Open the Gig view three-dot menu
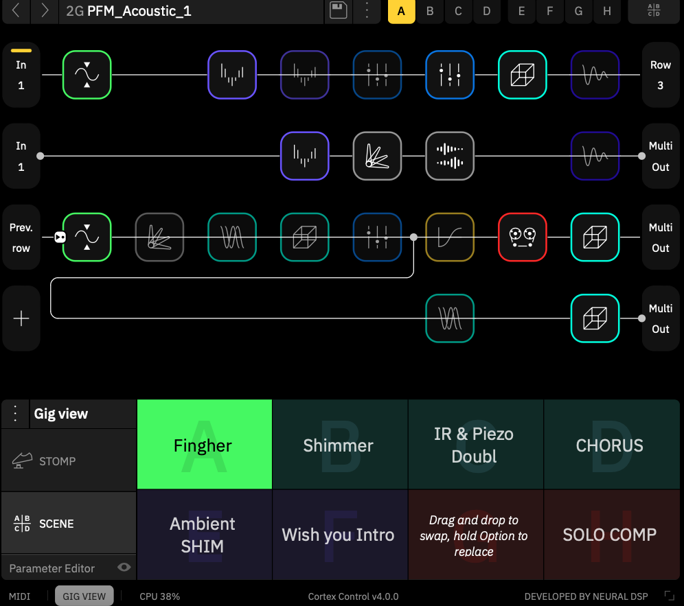The width and height of the screenshot is (684, 606). [15, 414]
